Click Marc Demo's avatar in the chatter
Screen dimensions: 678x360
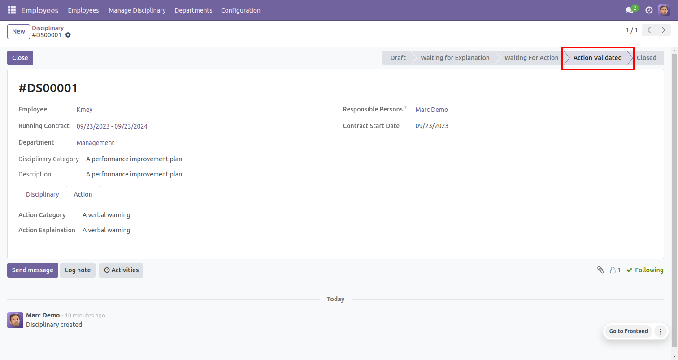pos(15,320)
